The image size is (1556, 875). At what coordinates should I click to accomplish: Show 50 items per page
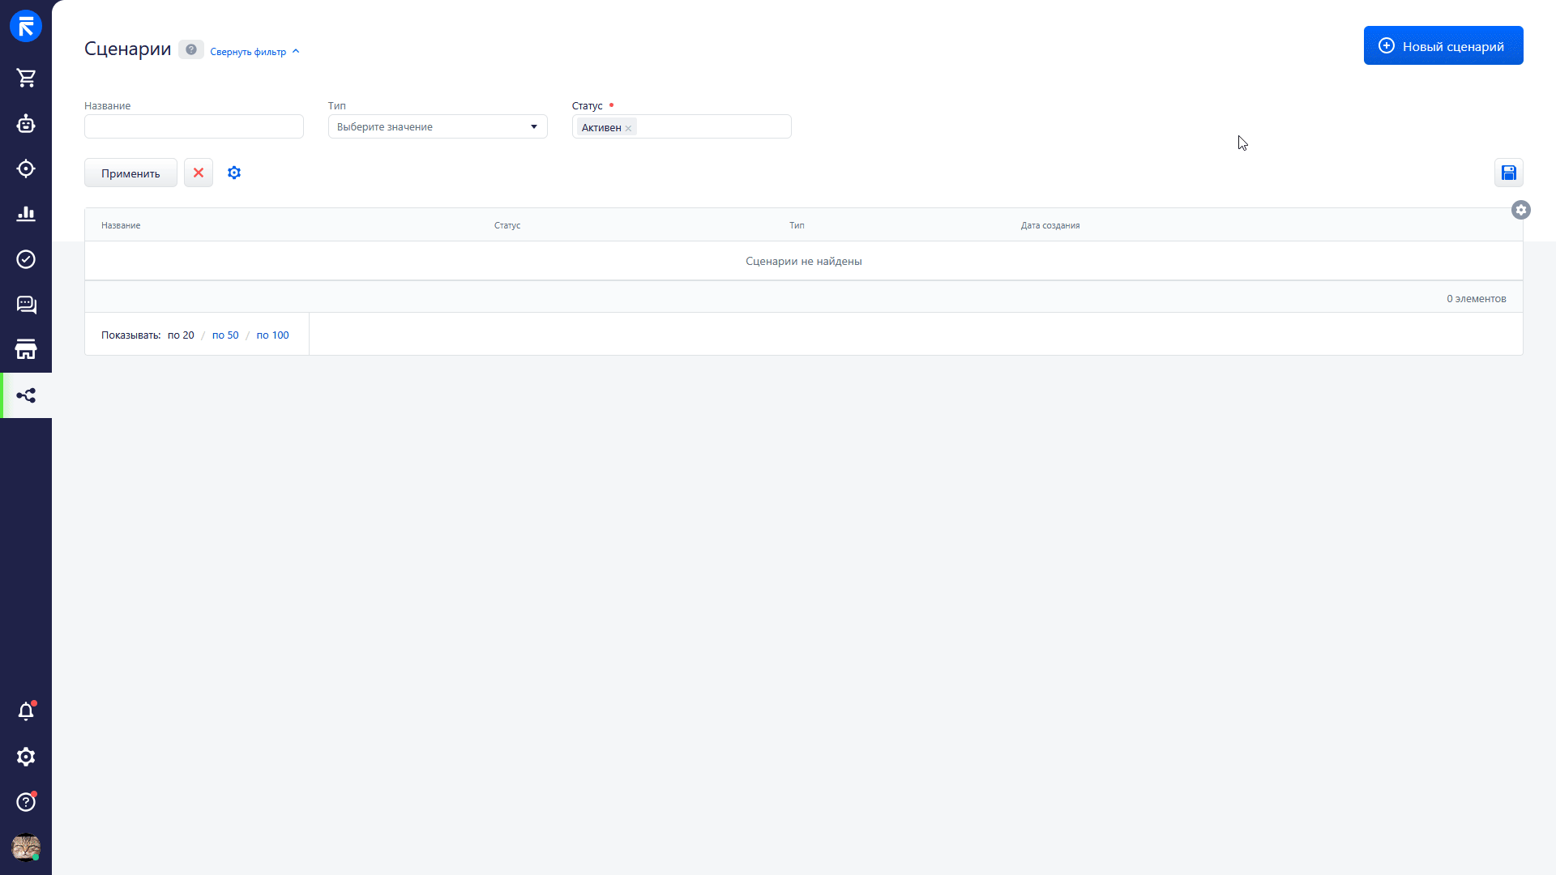(225, 335)
